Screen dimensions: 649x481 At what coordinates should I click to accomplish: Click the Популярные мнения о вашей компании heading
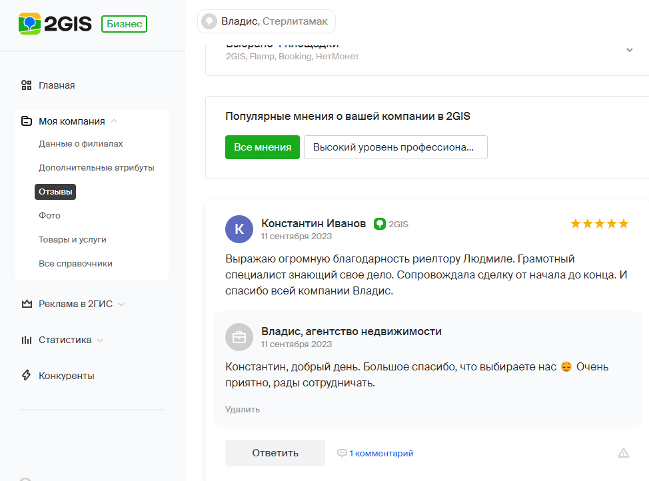(348, 117)
